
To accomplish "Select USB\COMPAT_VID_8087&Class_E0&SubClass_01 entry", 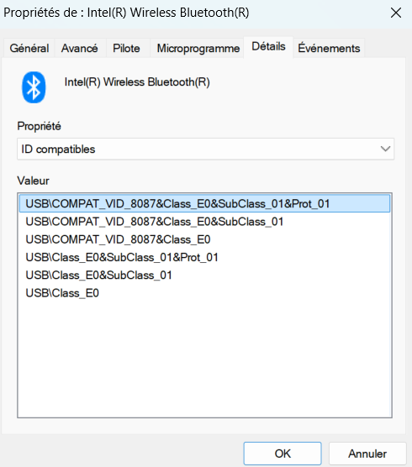I will (205, 222).
